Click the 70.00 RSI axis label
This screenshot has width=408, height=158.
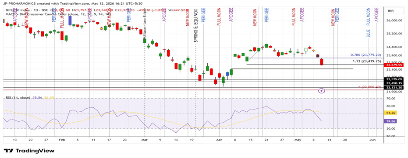391,99
